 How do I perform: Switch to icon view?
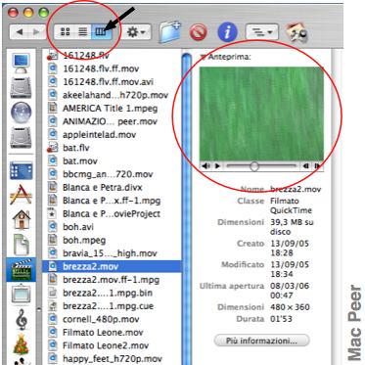tap(66, 31)
